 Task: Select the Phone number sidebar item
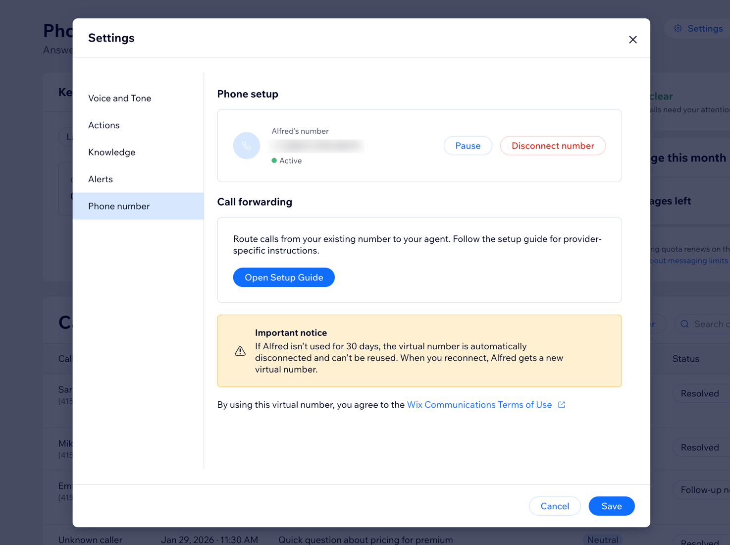click(138, 206)
